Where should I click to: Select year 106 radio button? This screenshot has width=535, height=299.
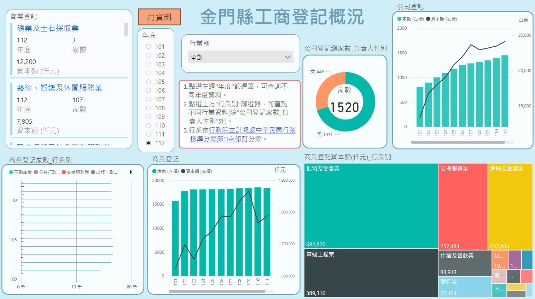(x=149, y=90)
